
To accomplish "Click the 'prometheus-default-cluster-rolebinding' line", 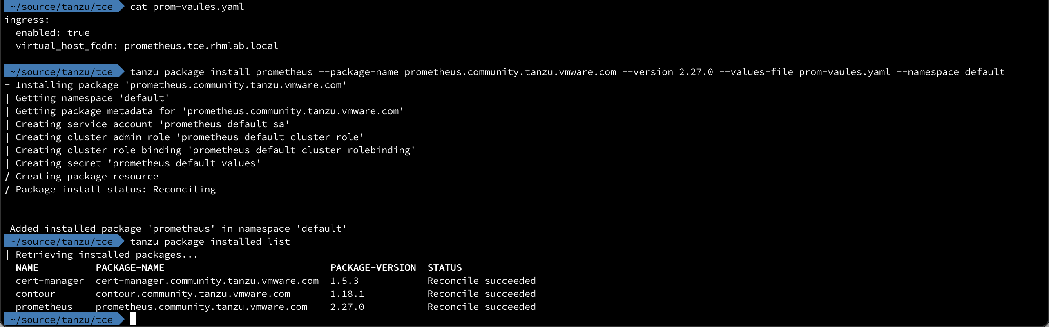I will tap(215, 150).
